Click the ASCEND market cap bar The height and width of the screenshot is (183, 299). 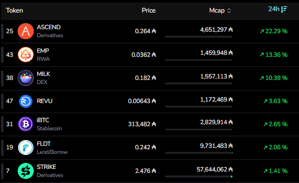(x=199, y=37)
